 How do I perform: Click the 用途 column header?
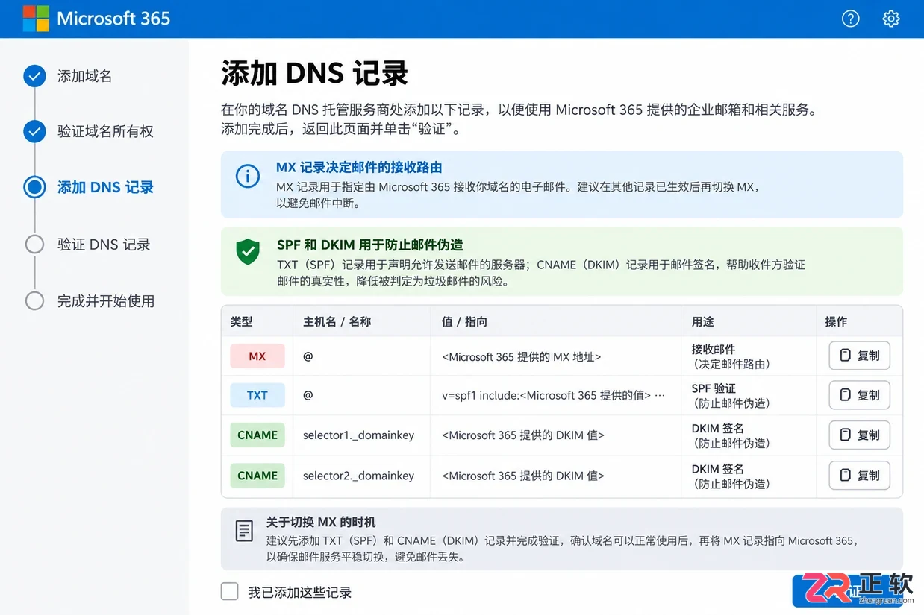[703, 321]
